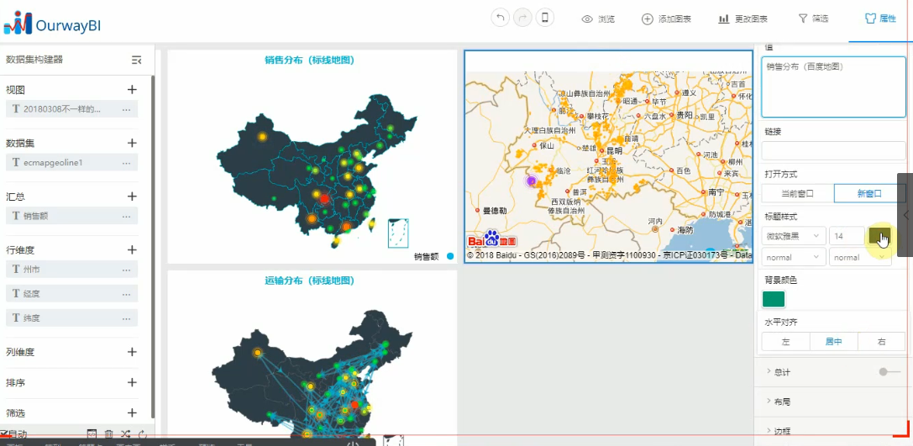The image size is (913, 446).
Task: Open 浏览 preview mode
Action: (598, 18)
